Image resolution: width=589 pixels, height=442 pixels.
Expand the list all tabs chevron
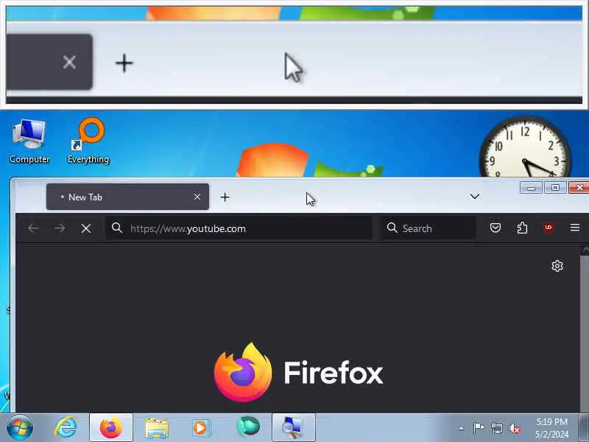tap(474, 197)
